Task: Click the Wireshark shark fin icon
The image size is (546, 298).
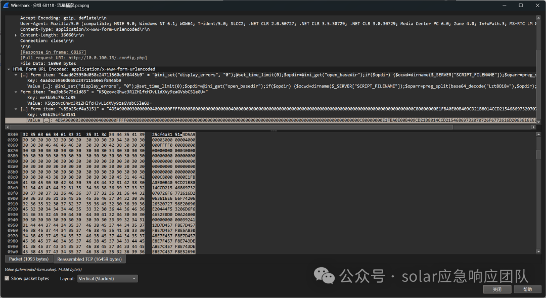Action: point(6,5)
